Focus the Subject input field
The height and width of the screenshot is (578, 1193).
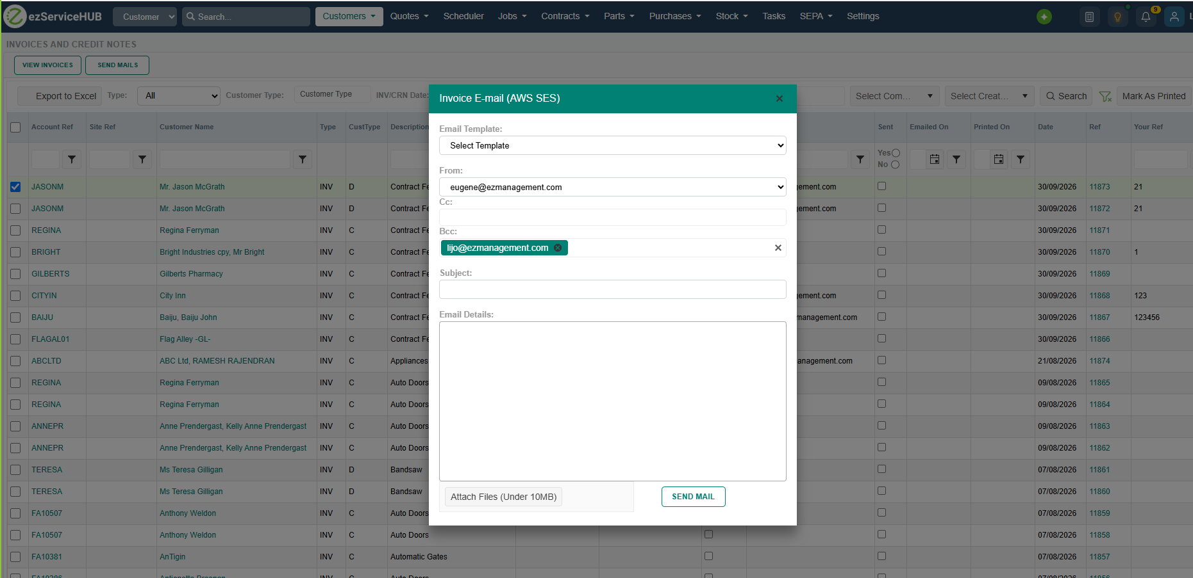point(613,289)
